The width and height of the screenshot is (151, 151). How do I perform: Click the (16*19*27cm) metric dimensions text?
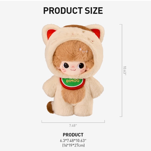(x=73, y=145)
